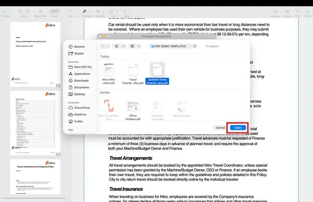313x202 pixels.
Task: Click the Page number field
Action: click(70, 11)
